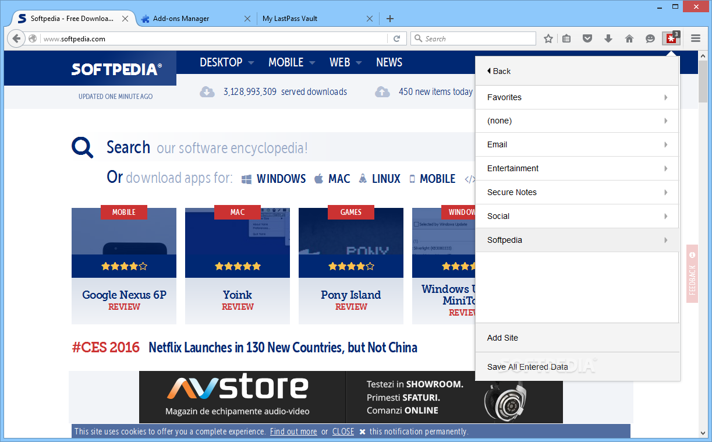This screenshot has height=442, width=712.
Task: Click the Windows logo icon
Action: pos(247,179)
